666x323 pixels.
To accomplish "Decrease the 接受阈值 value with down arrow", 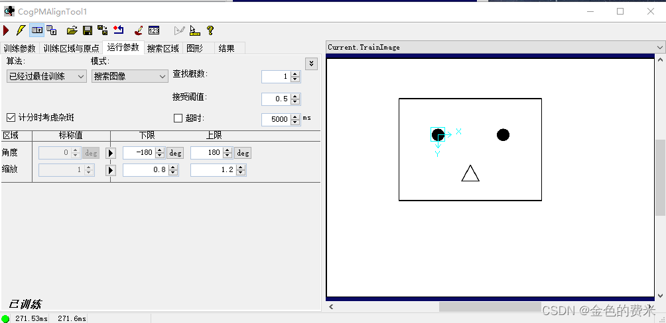I will coord(296,102).
